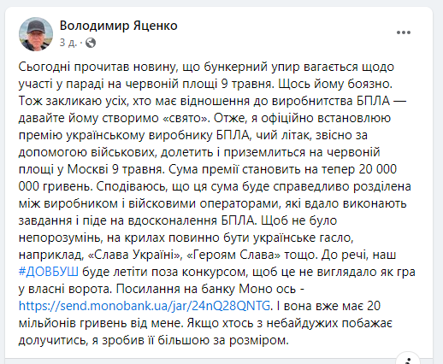This screenshot has height=364, width=443.
Task: Click the final word 'розміром' in the post
Action: 259,340
